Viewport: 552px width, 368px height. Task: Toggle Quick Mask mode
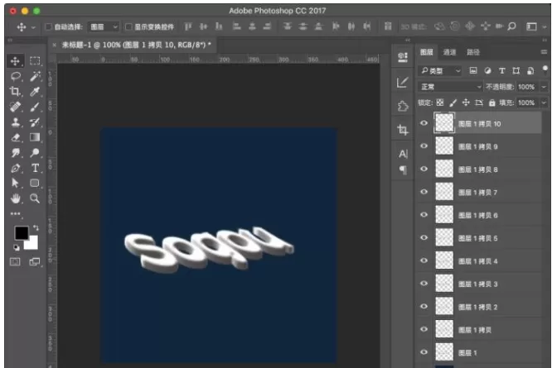(x=15, y=261)
